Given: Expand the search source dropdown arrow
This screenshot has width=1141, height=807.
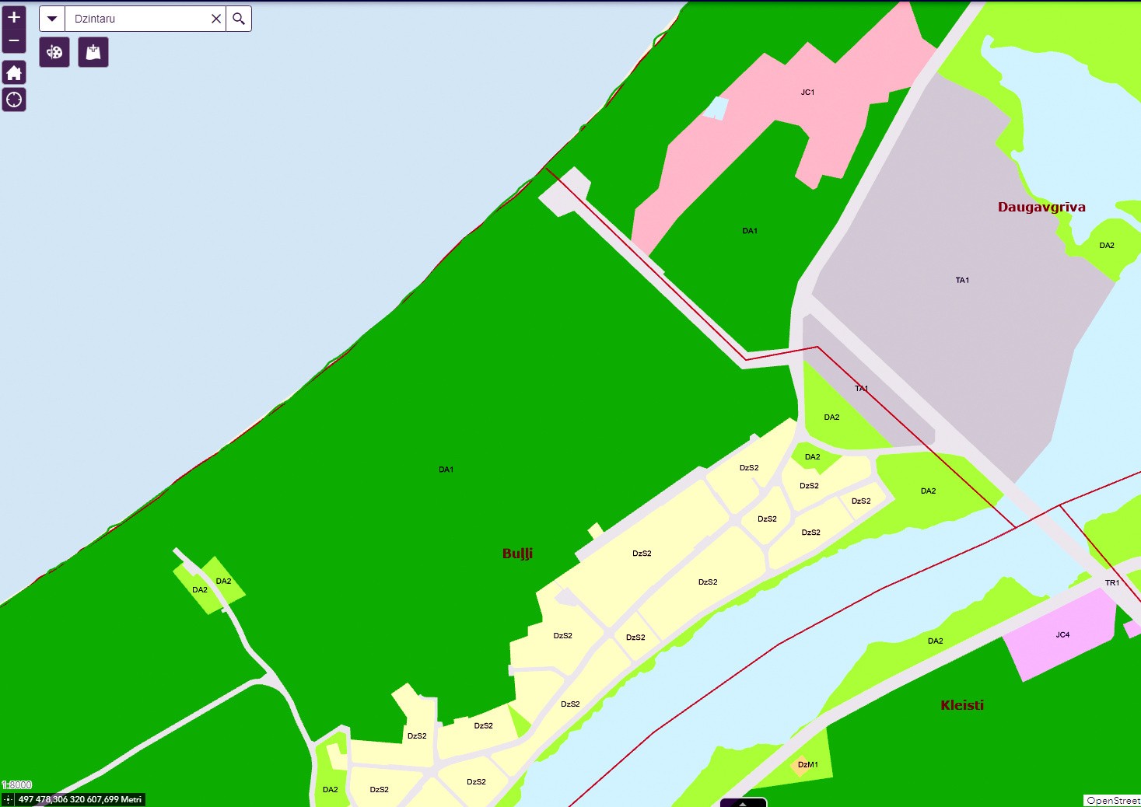Looking at the screenshot, I should pyautogui.click(x=52, y=19).
